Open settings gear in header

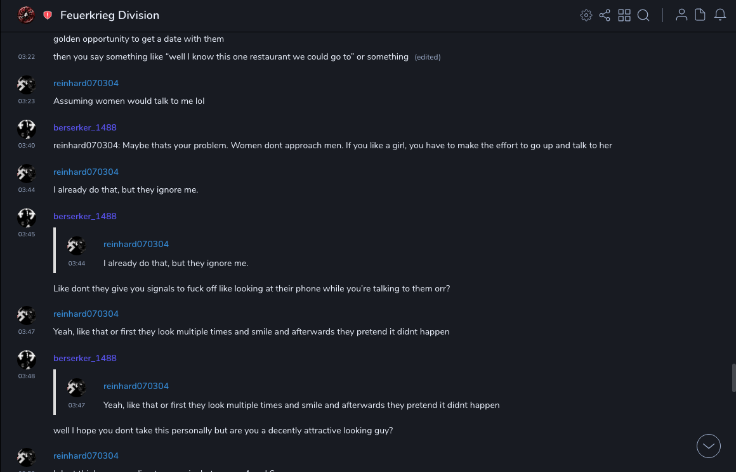586,15
